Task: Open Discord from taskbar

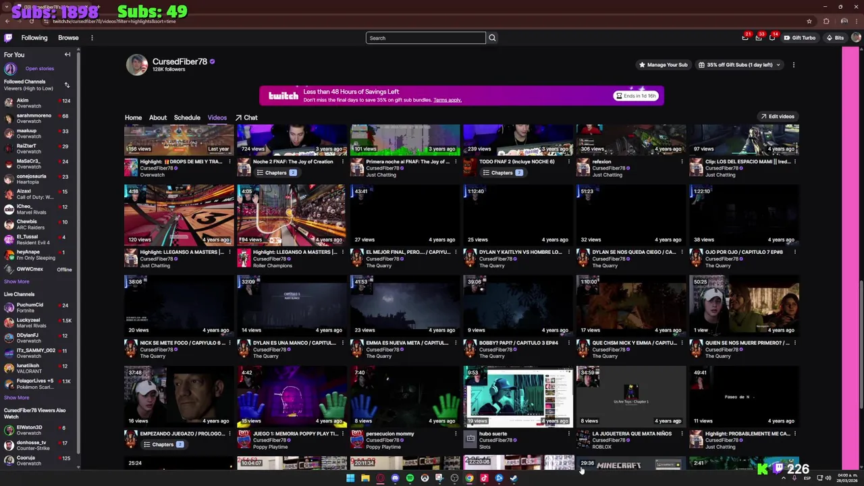Action: pyautogui.click(x=395, y=479)
